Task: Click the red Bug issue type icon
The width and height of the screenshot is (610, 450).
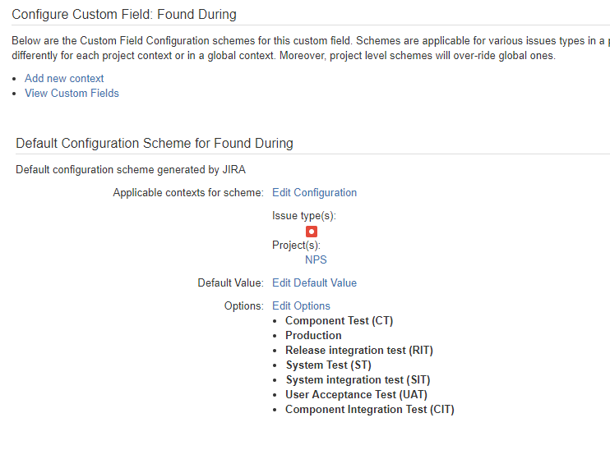Action: pos(312,232)
